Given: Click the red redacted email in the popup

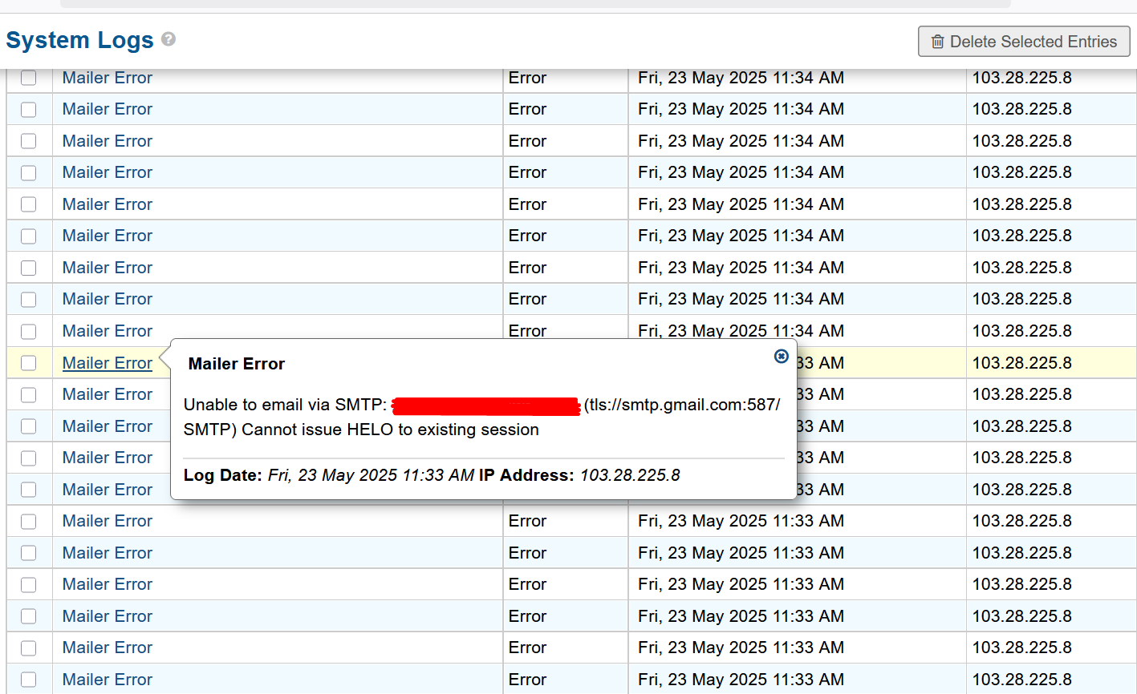Looking at the screenshot, I should (x=485, y=406).
